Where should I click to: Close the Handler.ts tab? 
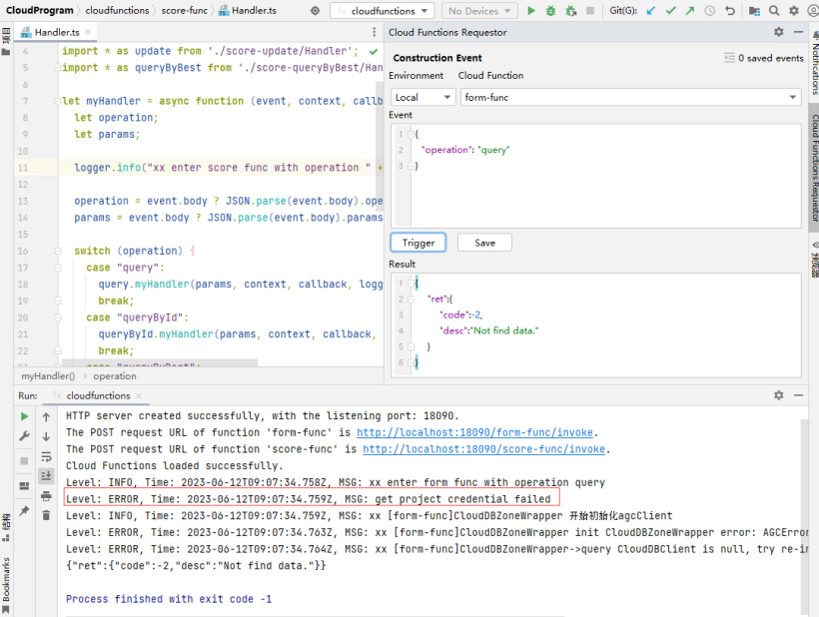(88, 32)
